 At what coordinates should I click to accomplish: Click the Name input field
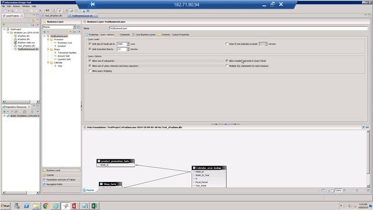[x=238, y=29]
